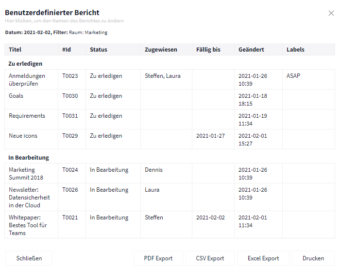Click the #Id column header
The image size is (340, 272).
[67, 50]
